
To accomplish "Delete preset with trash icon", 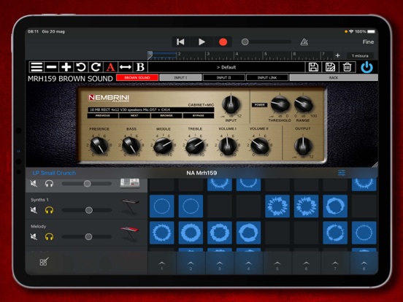I will pos(347,67).
